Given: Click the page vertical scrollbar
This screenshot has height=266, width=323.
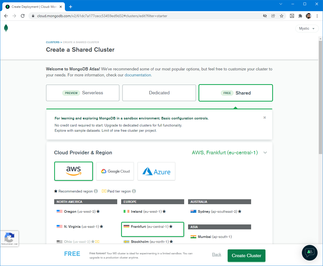Looking at the screenshot, I should 320,97.
